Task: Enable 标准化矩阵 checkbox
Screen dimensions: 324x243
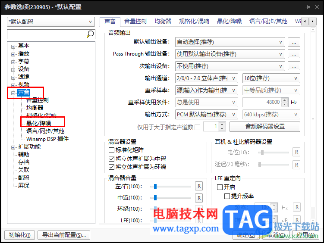Action: 111,150
